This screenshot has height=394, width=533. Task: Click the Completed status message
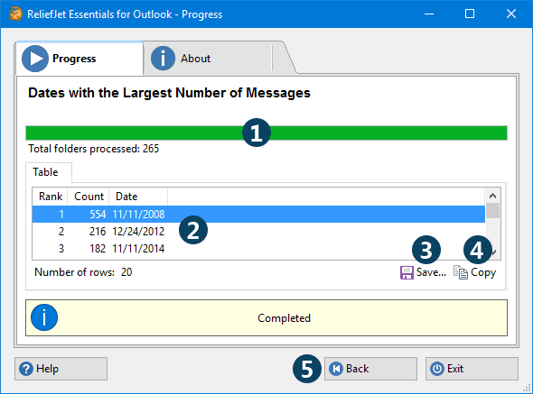pyautogui.click(x=284, y=318)
